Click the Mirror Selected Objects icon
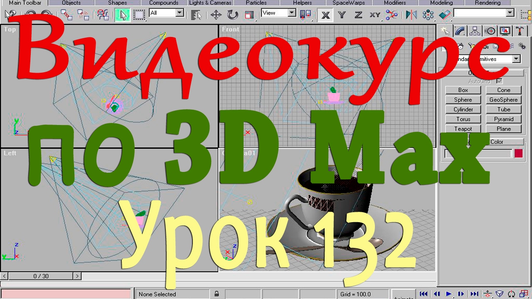The height and width of the screenshot is (299, 532). [411, 15]
